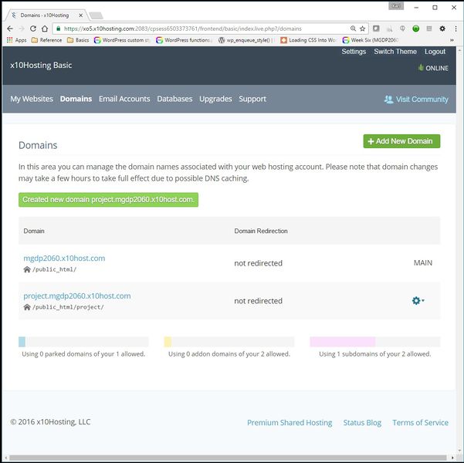
Task: Close the Domains - x10Hosting tab
Action: 80,15
